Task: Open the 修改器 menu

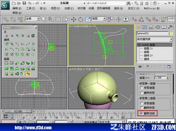Action: [82, 8]
